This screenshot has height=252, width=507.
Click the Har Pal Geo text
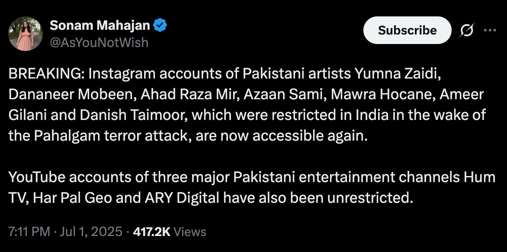tap(73, 198)
